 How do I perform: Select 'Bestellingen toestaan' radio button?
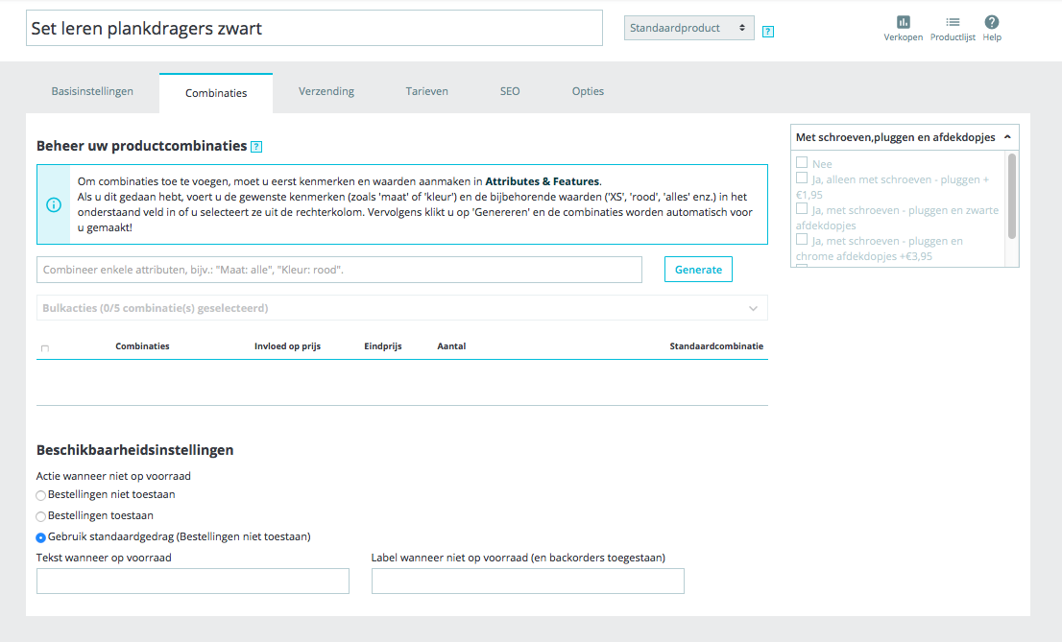(40, 516)
